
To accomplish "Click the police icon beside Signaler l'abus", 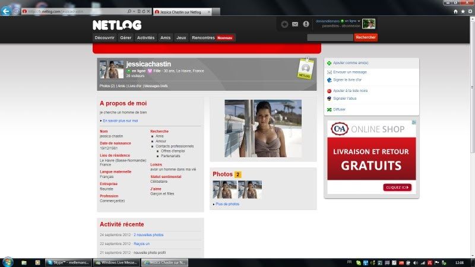I will pos(330,98).
